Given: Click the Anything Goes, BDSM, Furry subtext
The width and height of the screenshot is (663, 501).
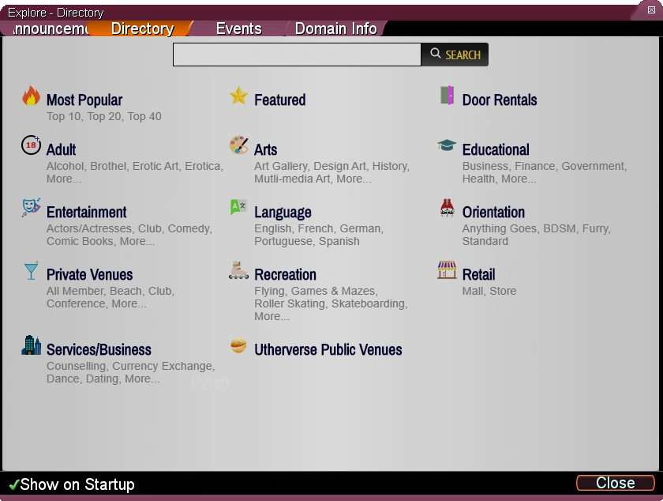Looking at the screenshot, I should pyautogui.click(x=536, y=228).
